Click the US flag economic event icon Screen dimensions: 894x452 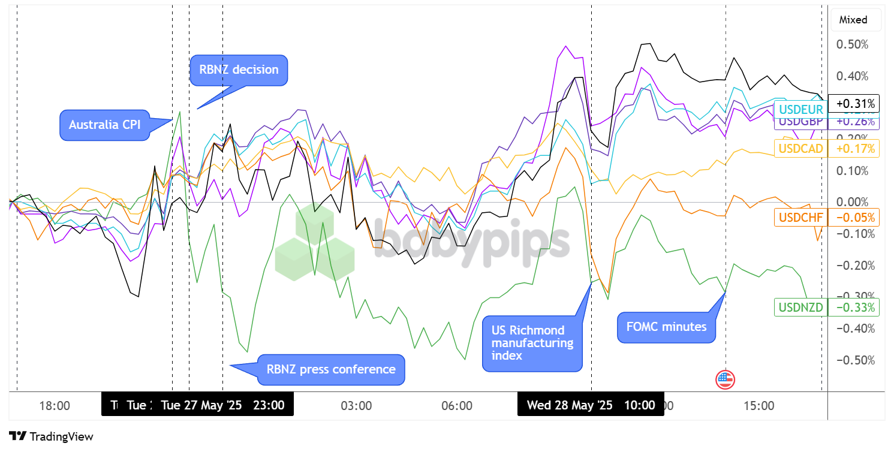point(725,379)
